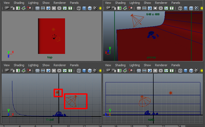Toggle Film Gate in side panel toolbar
The image size is (205, 127).
point(144,71)
